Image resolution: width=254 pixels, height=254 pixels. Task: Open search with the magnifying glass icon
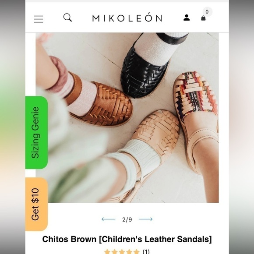coord(67,18)
